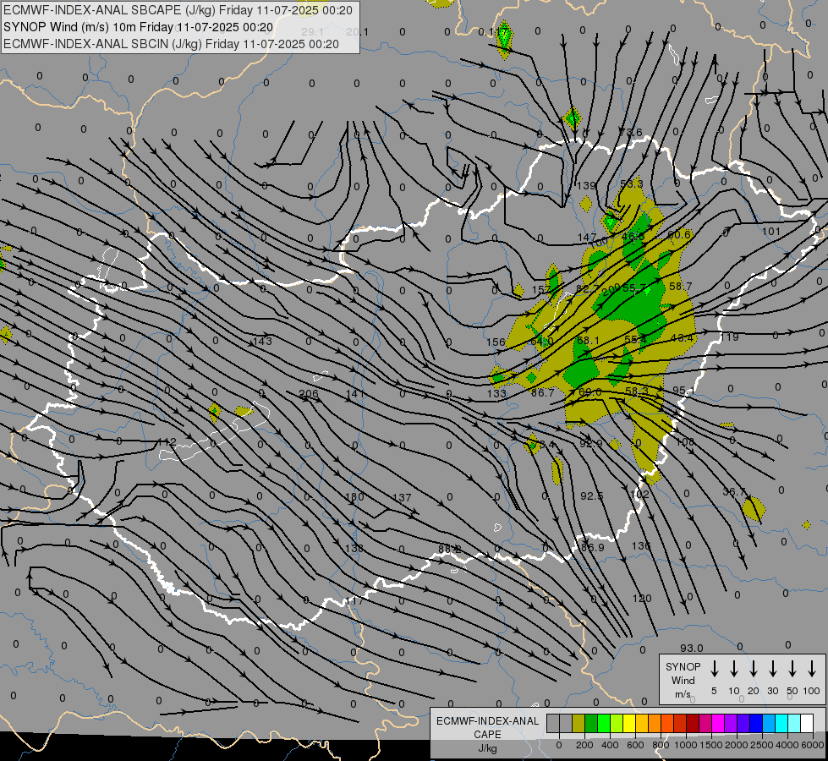828x761 pixels.
Task: Click the map value 58.7
Action: point(680,287)
